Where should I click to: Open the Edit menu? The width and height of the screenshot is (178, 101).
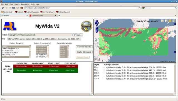pos(6,4)
